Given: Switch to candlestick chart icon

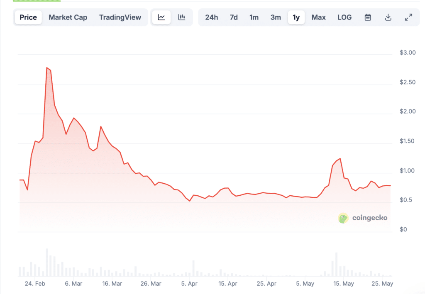Looking at the screenshot, I should pos(182,17).
